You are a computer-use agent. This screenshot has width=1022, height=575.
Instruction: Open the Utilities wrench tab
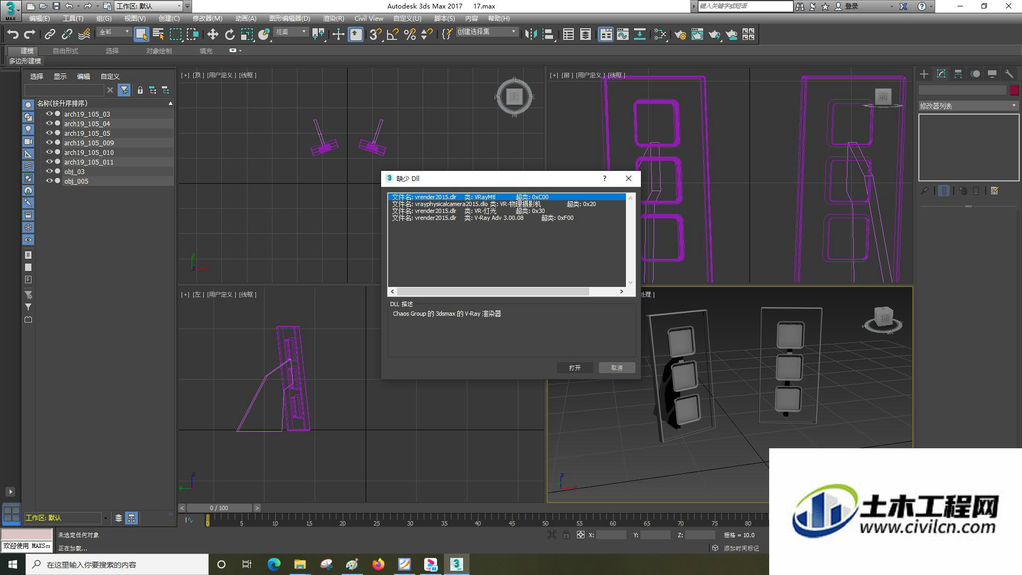pos(1009,74)
